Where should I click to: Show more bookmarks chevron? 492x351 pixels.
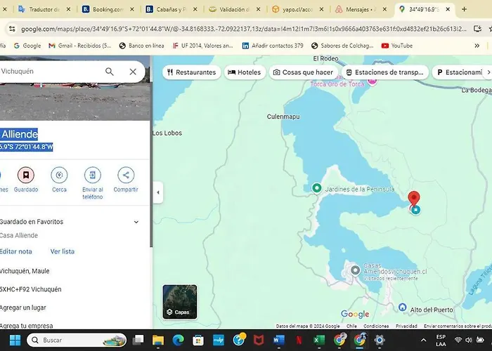pos(477,46)
